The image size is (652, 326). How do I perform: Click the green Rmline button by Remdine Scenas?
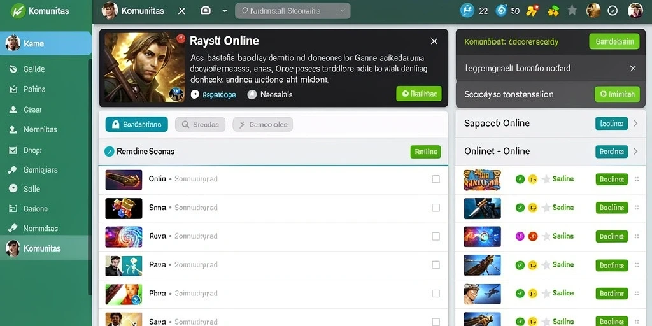coord(425,152)
